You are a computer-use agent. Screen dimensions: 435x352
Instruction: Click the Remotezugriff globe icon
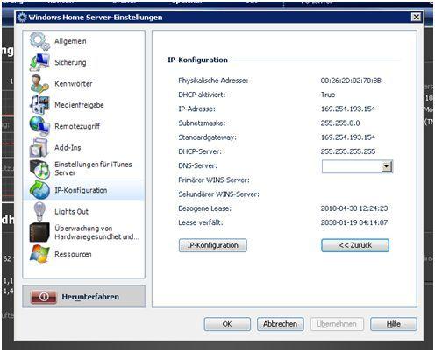point(39,126)
